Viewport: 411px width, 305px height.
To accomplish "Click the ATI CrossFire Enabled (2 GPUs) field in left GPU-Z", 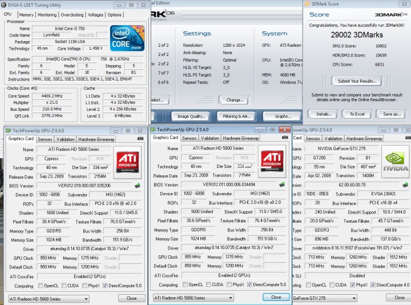I will click(90, 276).
